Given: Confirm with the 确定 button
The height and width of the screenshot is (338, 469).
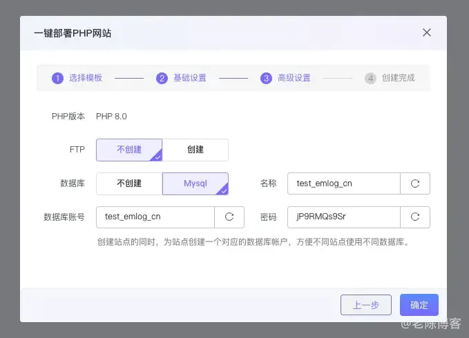Looking at the screenshot, I should coord(419,305).
